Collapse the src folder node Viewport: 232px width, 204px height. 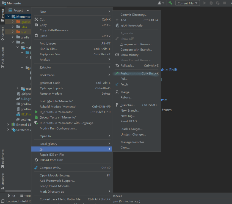coord(13,42)
